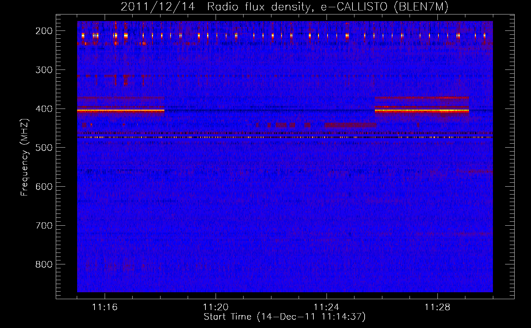This screenshot has width=531, height=328.
Task: Click the 800 frequency tick label
Action: point(44,264)
